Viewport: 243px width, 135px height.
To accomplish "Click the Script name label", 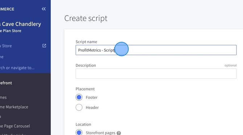I will [x=86, y=42].
